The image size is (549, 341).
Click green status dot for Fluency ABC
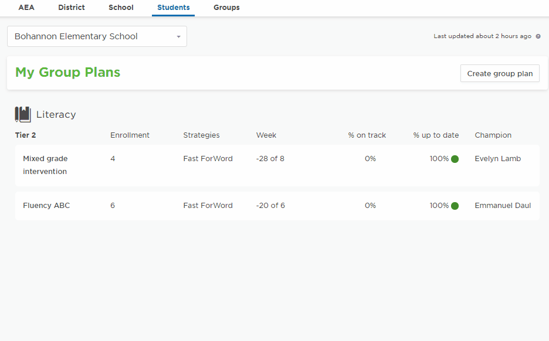[455, 206]
